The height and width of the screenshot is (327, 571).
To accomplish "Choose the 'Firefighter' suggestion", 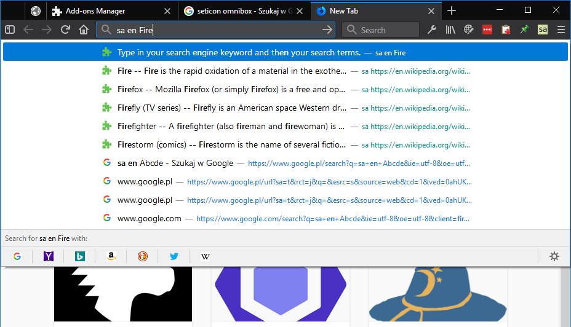I will [285, 126].
